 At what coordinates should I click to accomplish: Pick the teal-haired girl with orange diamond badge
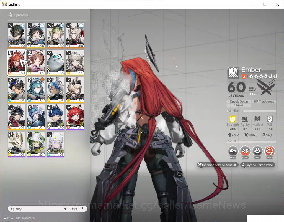36,90
